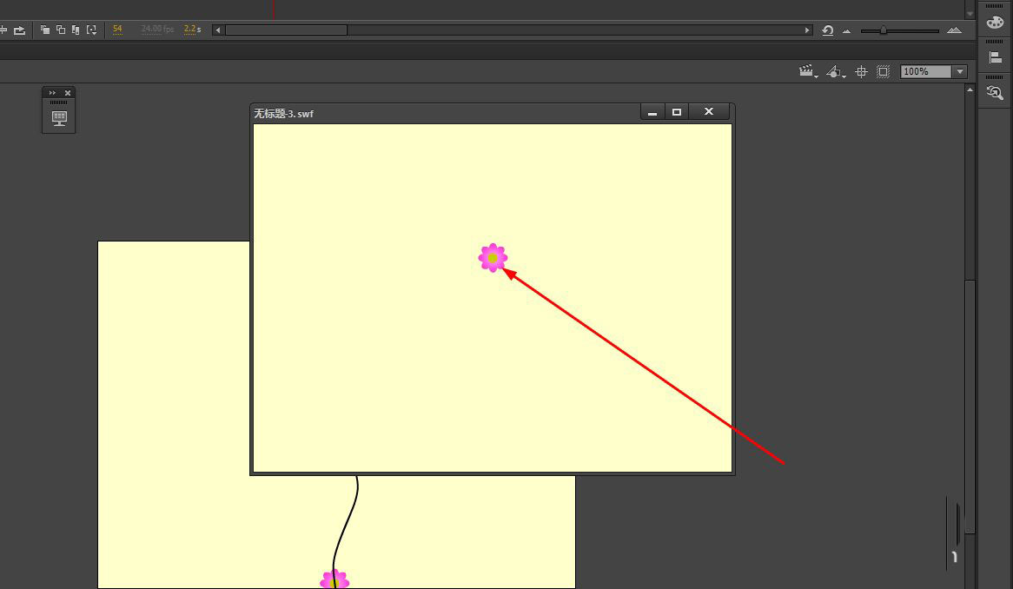This screenshot has width=1013, height=589.
Task: Toggle the timeline Loop playback button
Action: [19, 30]
